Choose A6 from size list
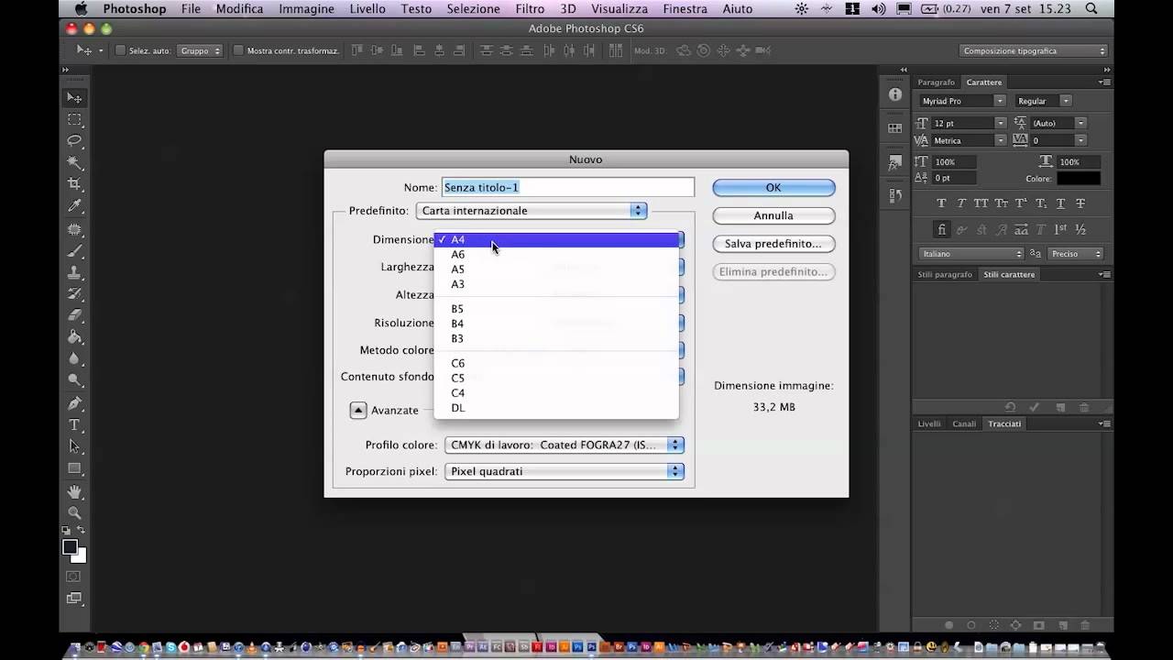This screenshot has width=1173, height=660. coord(556,255)
